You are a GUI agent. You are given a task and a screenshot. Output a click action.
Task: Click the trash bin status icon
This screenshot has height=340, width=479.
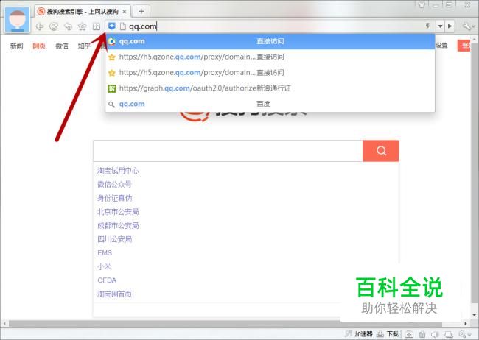(422, 334)
